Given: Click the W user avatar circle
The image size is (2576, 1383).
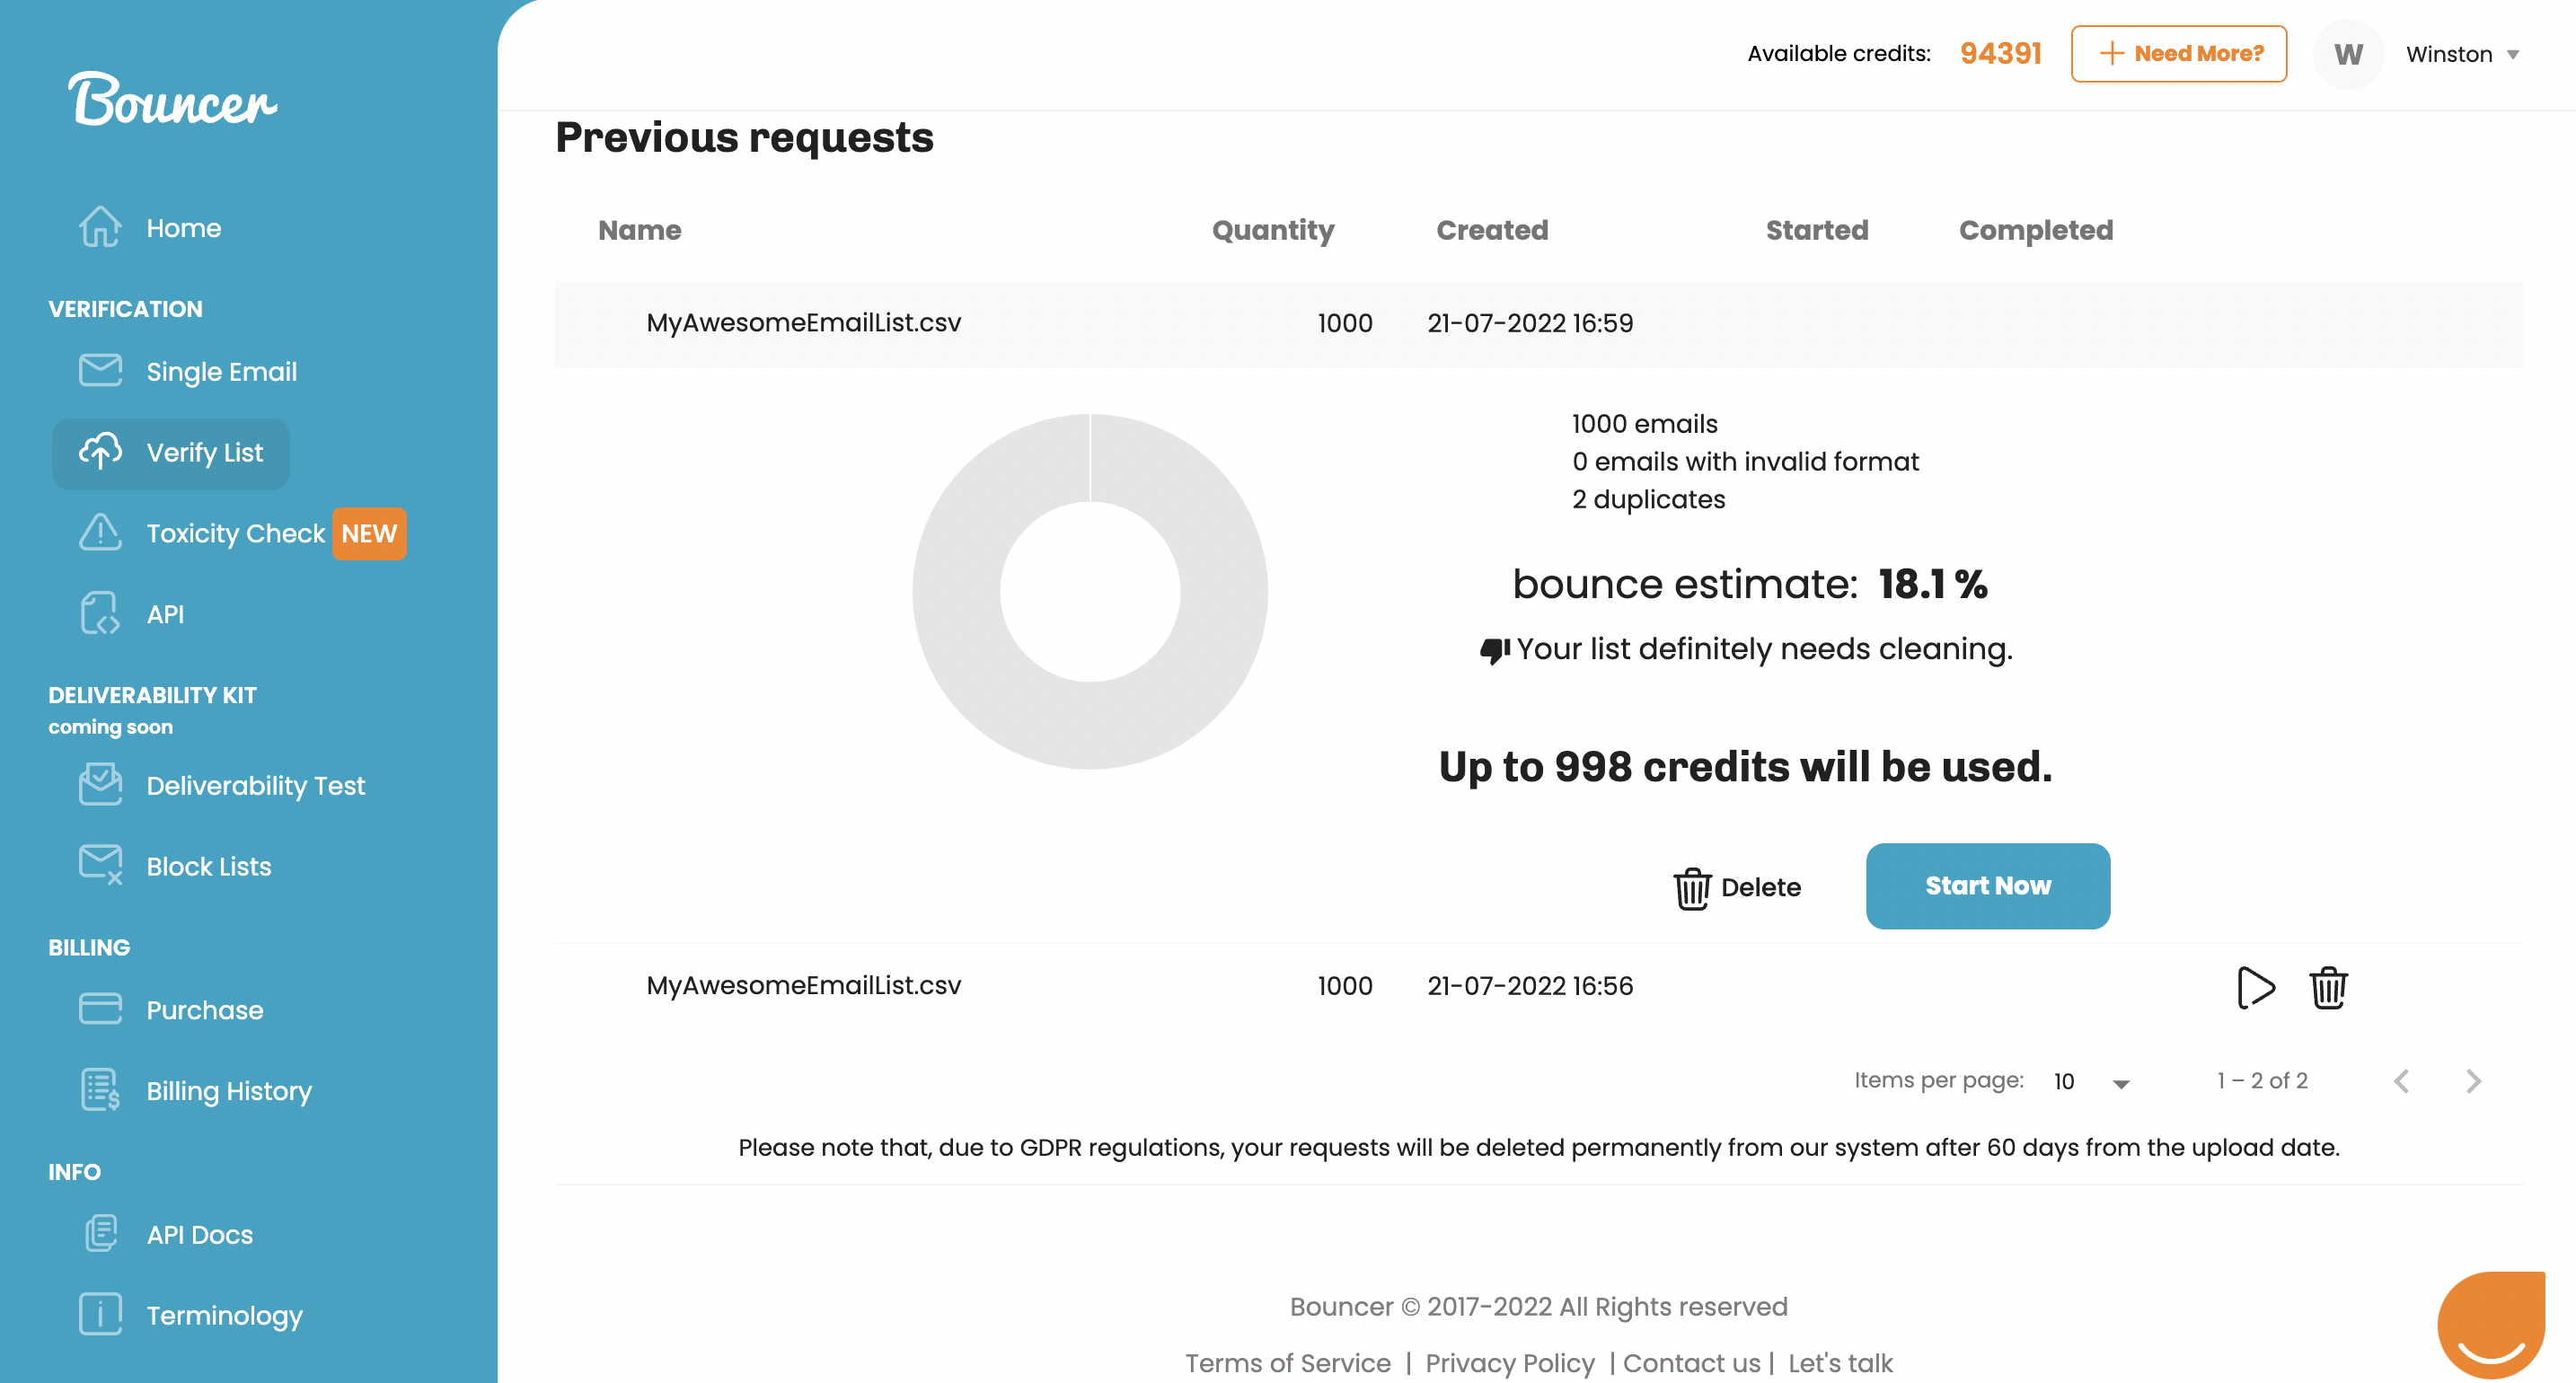Looking at the screenshot, I should coord(2347,54).
